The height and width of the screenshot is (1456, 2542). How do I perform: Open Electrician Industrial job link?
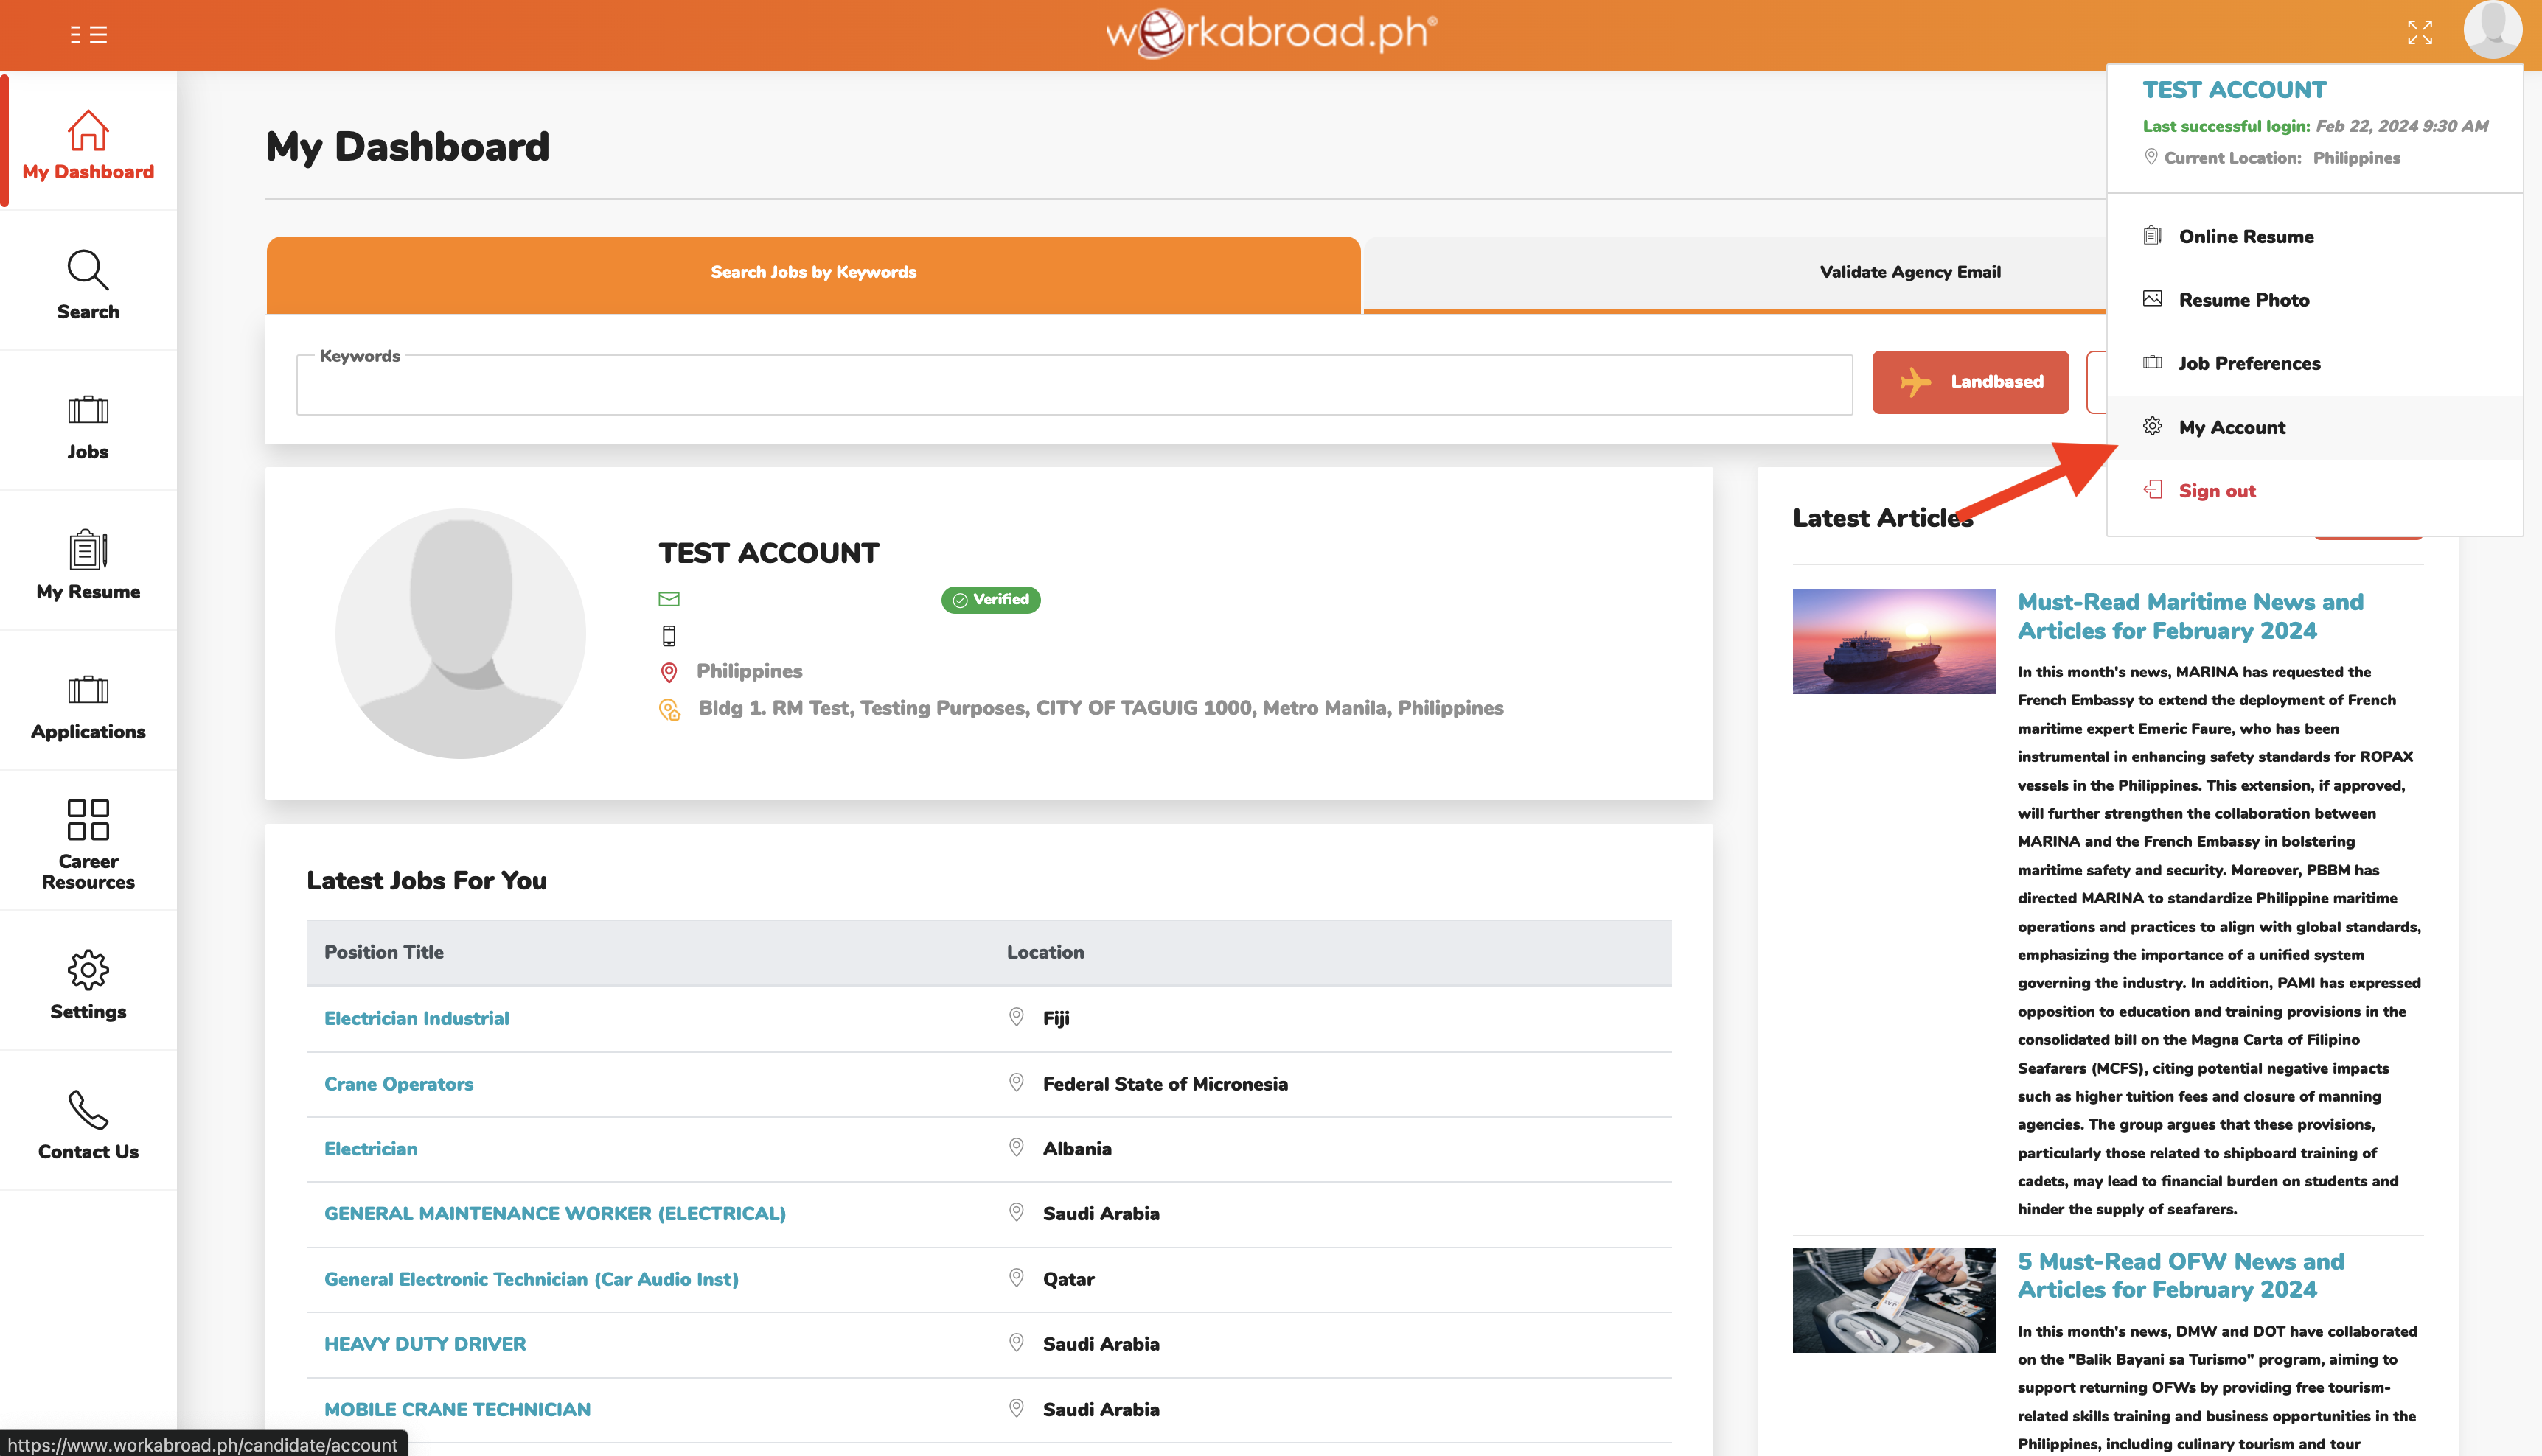point(416,1018)
